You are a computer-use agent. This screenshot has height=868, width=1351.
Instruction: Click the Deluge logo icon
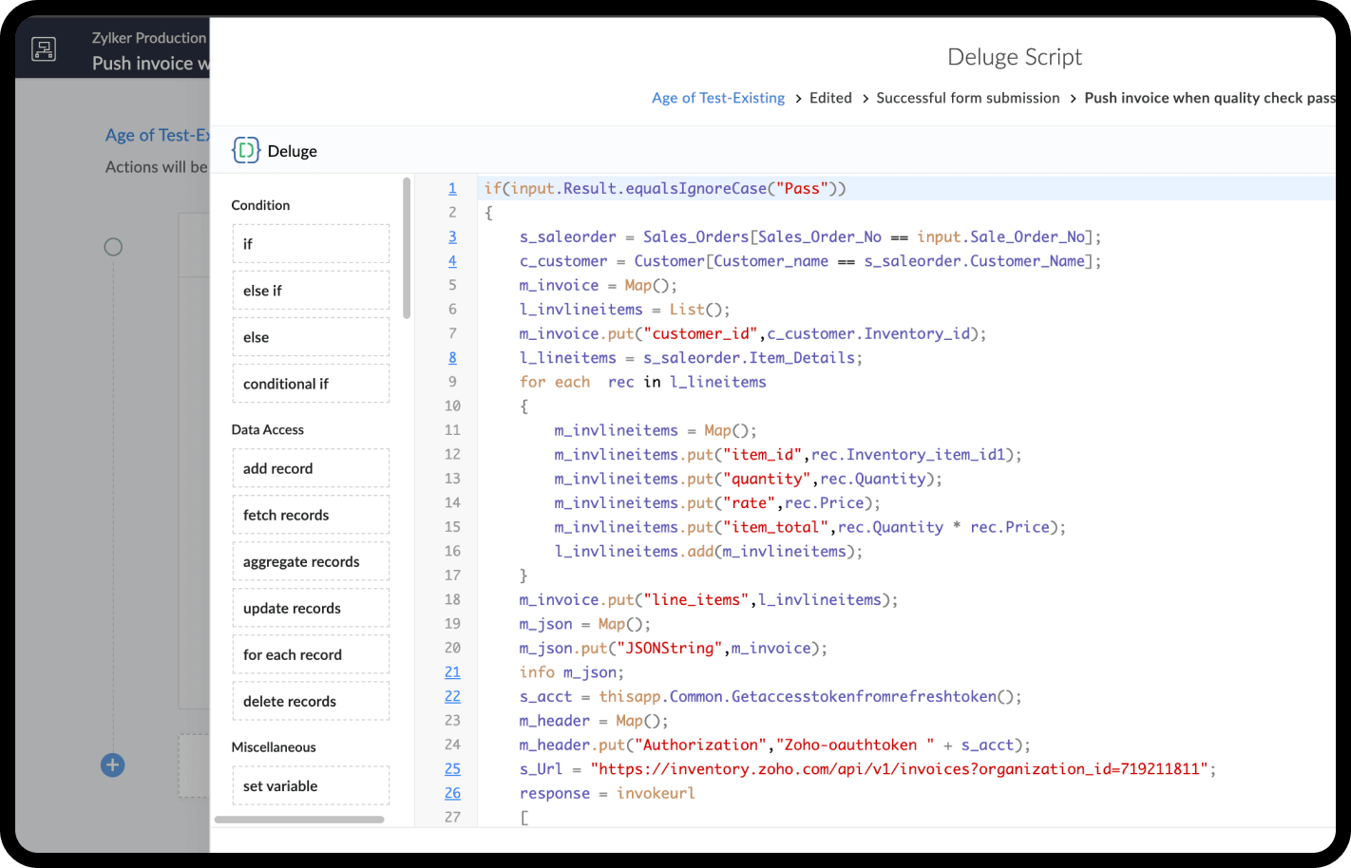click(x=246, y=150)
